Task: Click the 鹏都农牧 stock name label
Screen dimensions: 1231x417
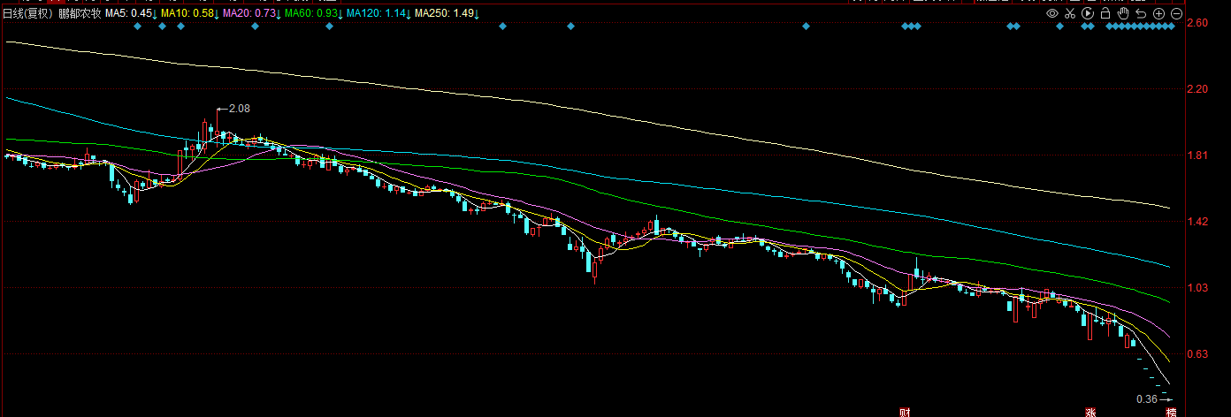Action: (80, 14)
